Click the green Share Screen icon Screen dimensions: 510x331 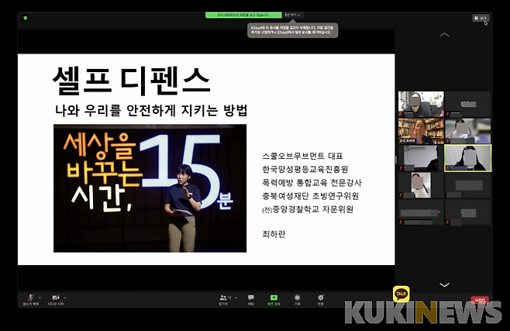pyautogui.click(x=274, y=298)
